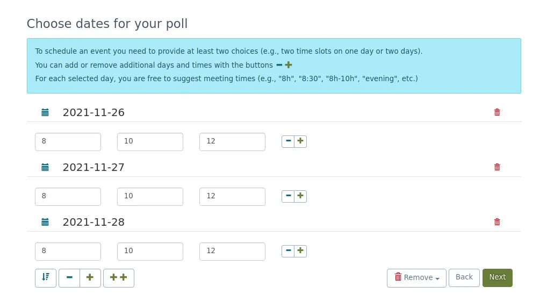Remove a time slot from 2021-11-28

pyautogui.click(x=288, y=251)
